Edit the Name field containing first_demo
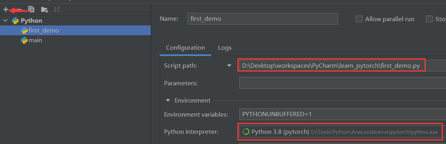Screen dimensions: 446x144 (x=262, y=19)
